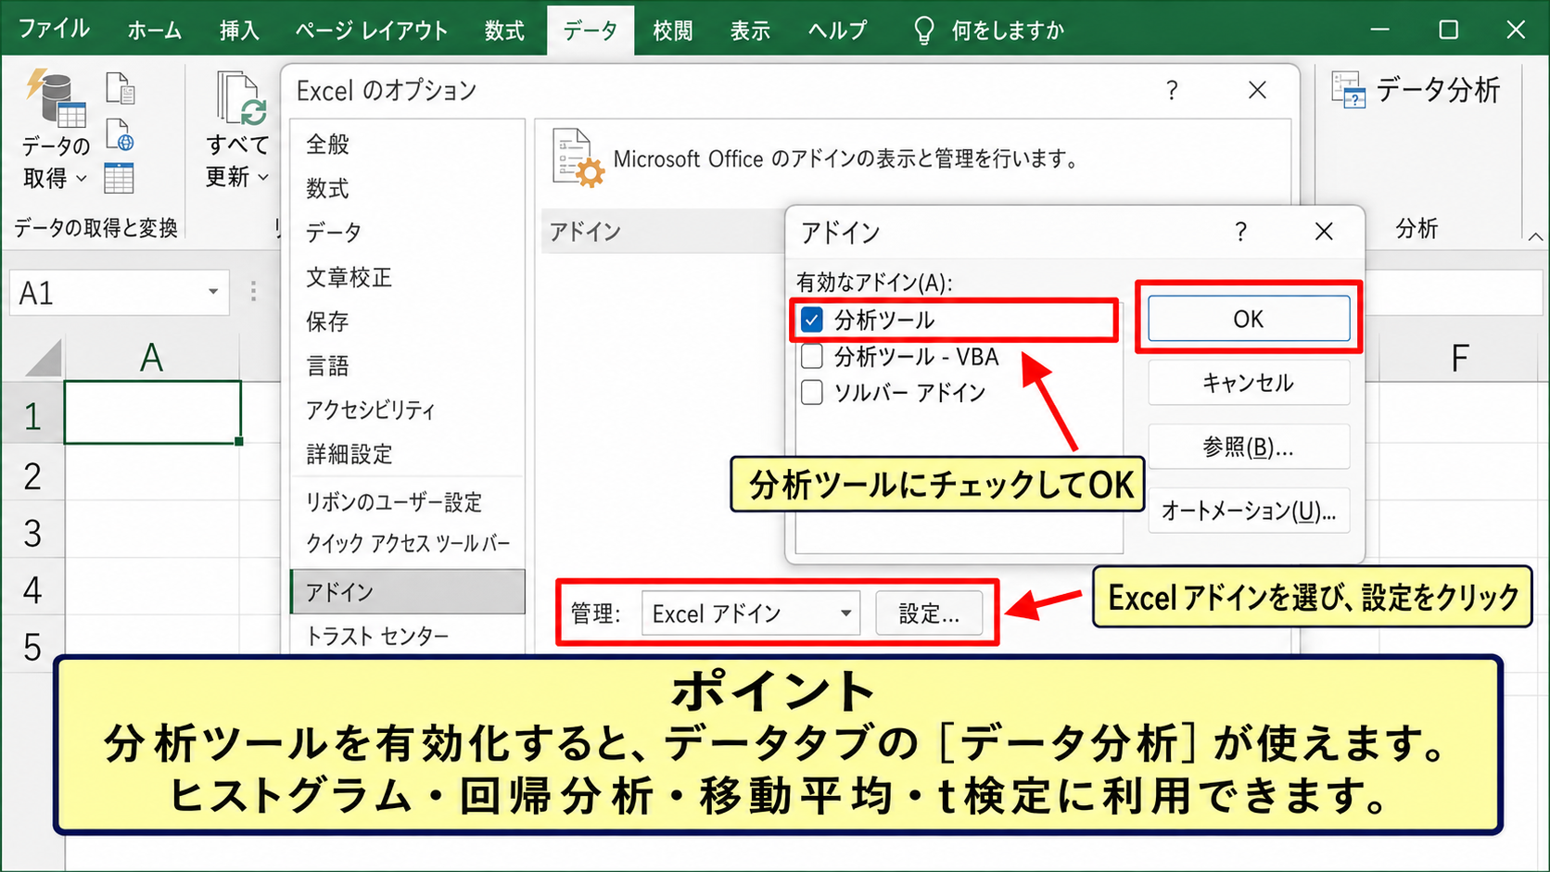Close the Excel のオプション dialog
The image size is (1550, 872).
[x=1257, y=91]
